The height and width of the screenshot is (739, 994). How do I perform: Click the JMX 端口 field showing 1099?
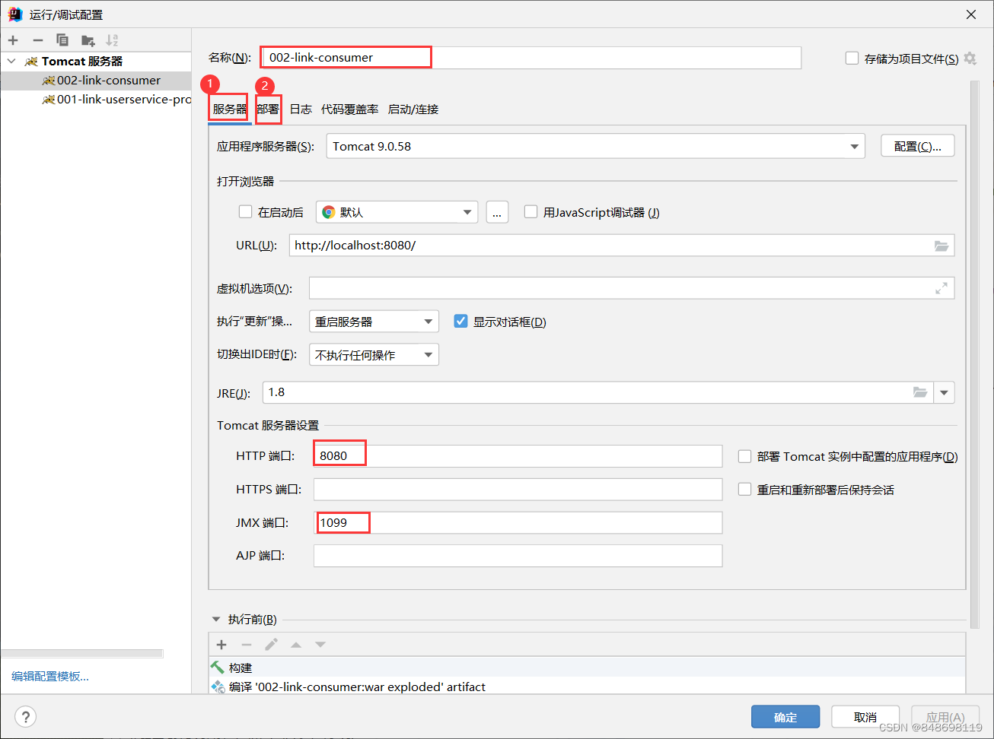(518, 523)
